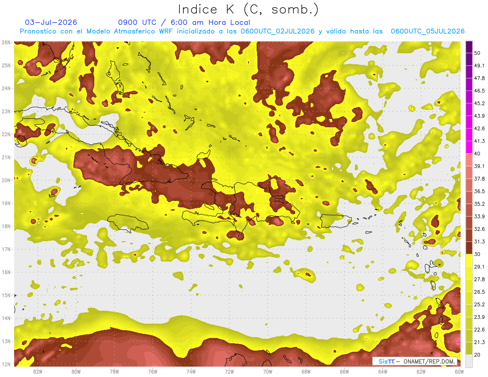This screenshot has width=488, height=377.
Task: Select the longitude label "72W"
Action: point(229,371)
